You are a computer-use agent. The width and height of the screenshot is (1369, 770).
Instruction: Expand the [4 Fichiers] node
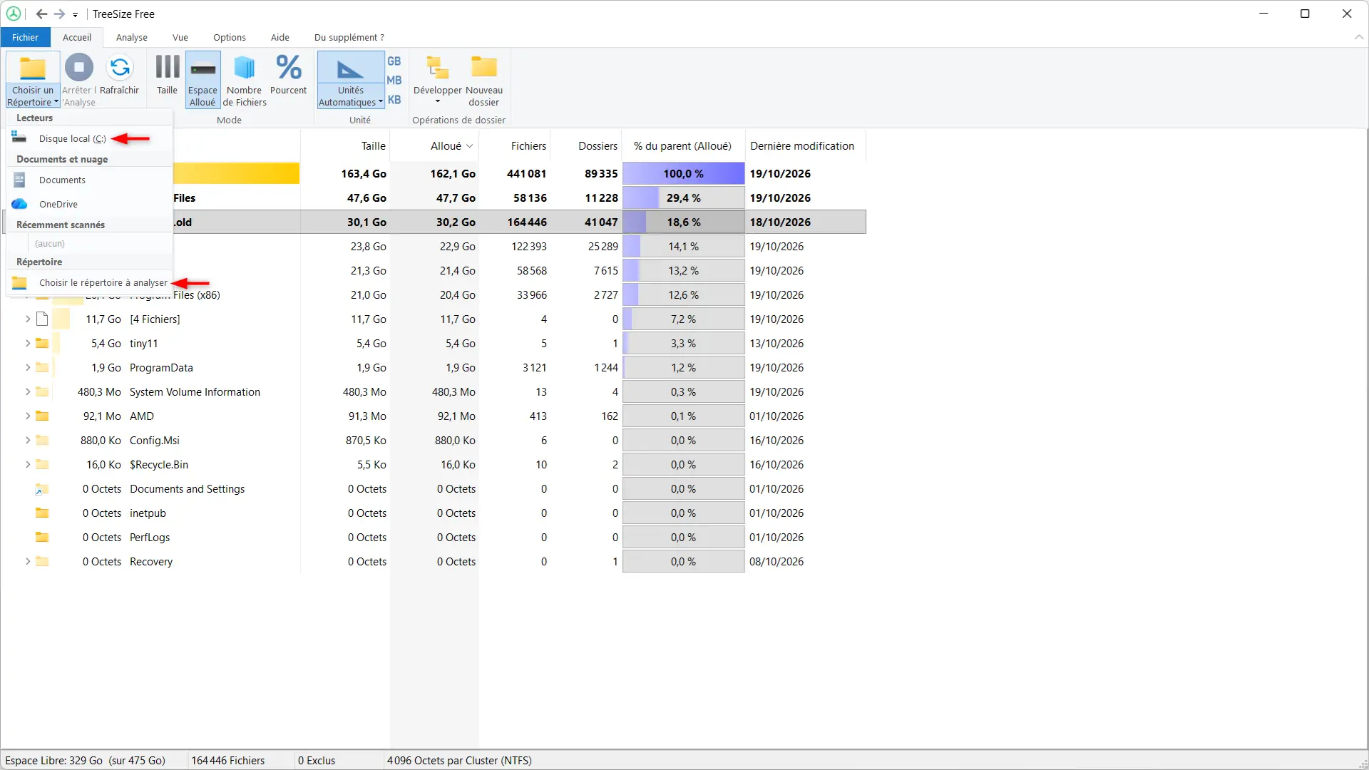(28, 319)
